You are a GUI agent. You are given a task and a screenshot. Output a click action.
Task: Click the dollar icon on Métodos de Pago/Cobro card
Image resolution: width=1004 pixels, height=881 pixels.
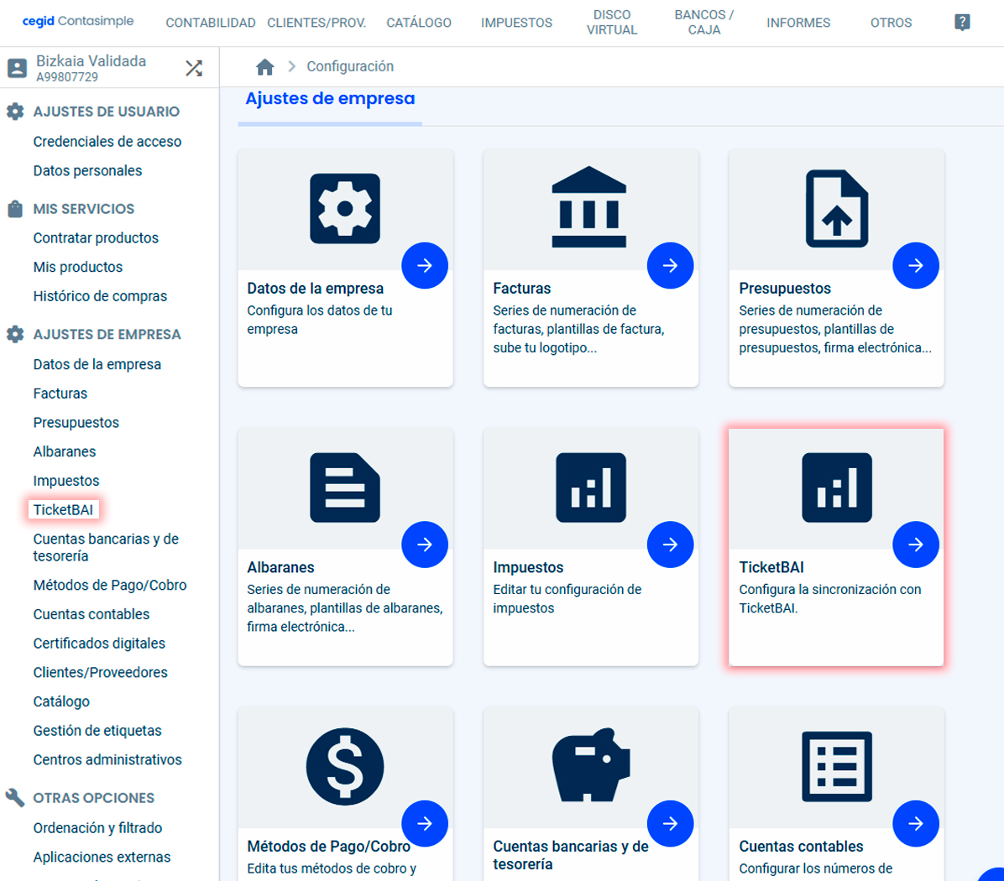point(345,767)
